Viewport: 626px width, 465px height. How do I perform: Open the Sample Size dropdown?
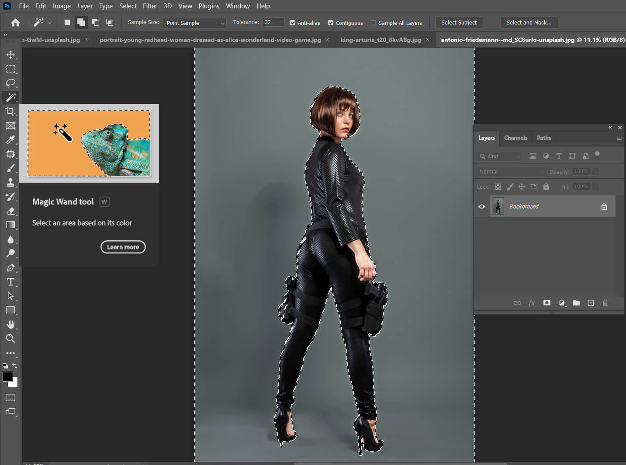[x=194, y=23]
